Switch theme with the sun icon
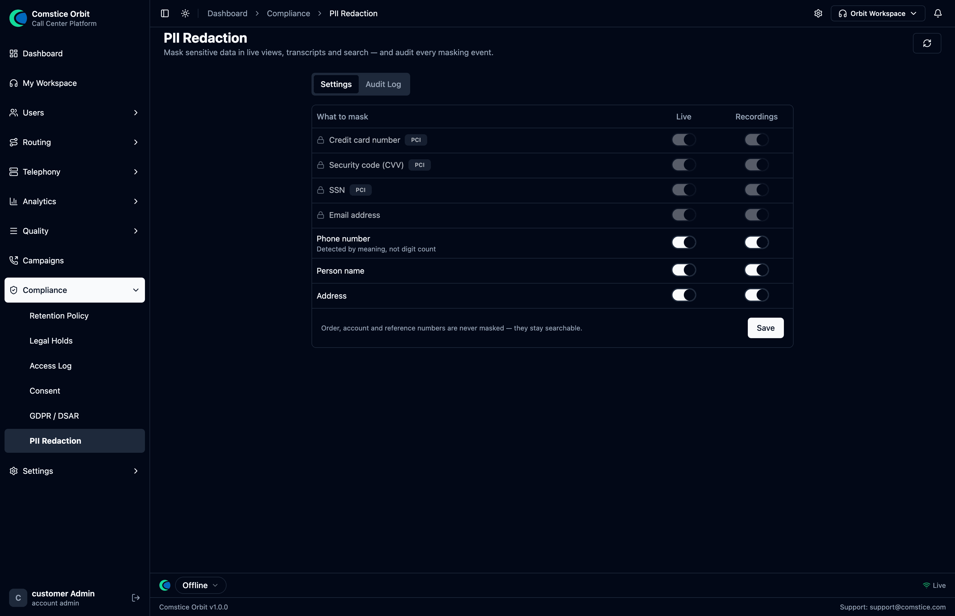Image resolution: width=955 pixels, height=616 pixels. [185, 14]
